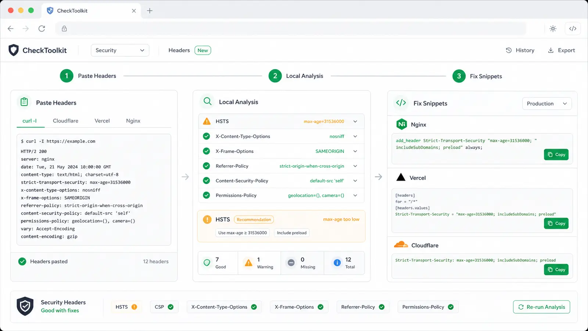
Task: Click the HSTS warning triangle icon in analysis list
Action: (207, 121)
